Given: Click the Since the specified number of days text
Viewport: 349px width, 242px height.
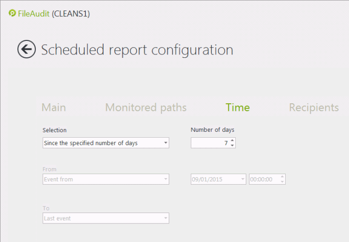Looking at the screenshot, I should 91,143.
